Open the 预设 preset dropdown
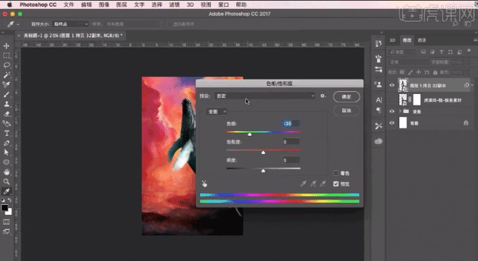Screen dimensions: 478x261 (x=264, y=96)
